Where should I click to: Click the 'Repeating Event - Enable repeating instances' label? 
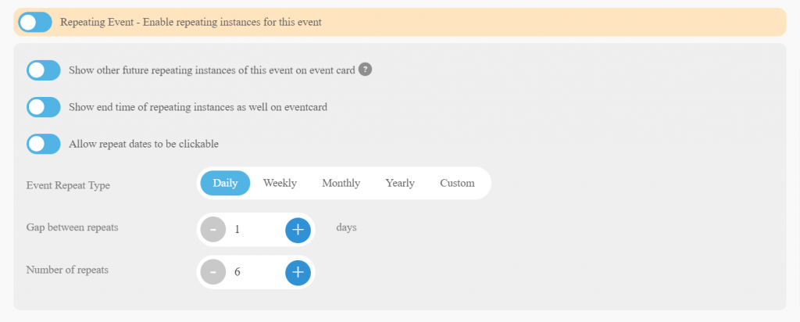coord(191,23)
